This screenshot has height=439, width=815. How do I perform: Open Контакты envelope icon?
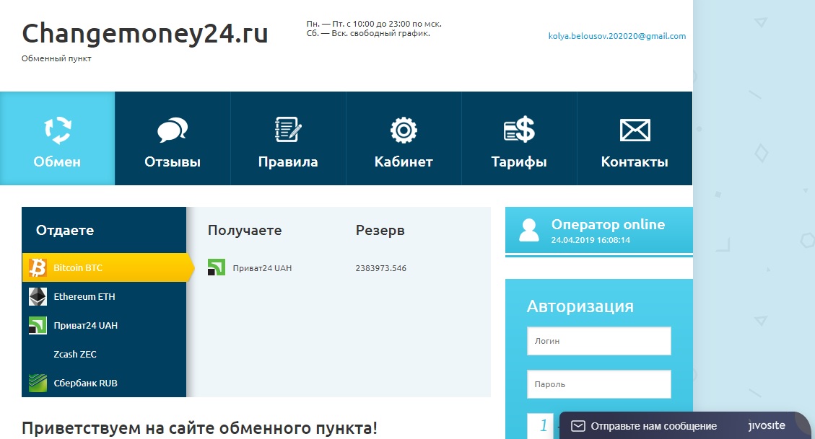pos(635,130)
